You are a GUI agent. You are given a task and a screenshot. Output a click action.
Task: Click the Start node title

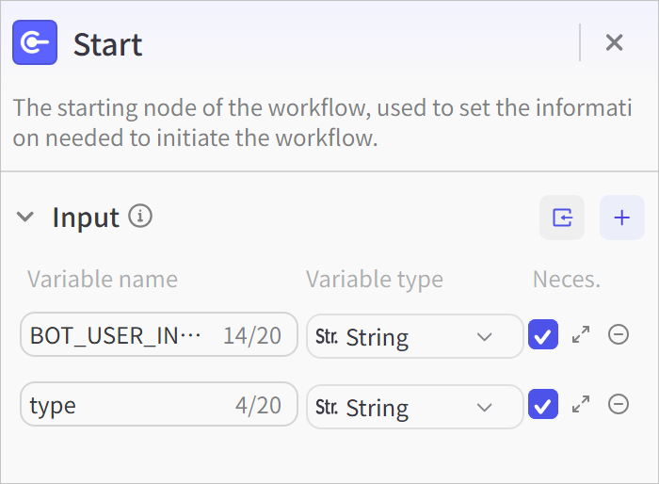107,44
